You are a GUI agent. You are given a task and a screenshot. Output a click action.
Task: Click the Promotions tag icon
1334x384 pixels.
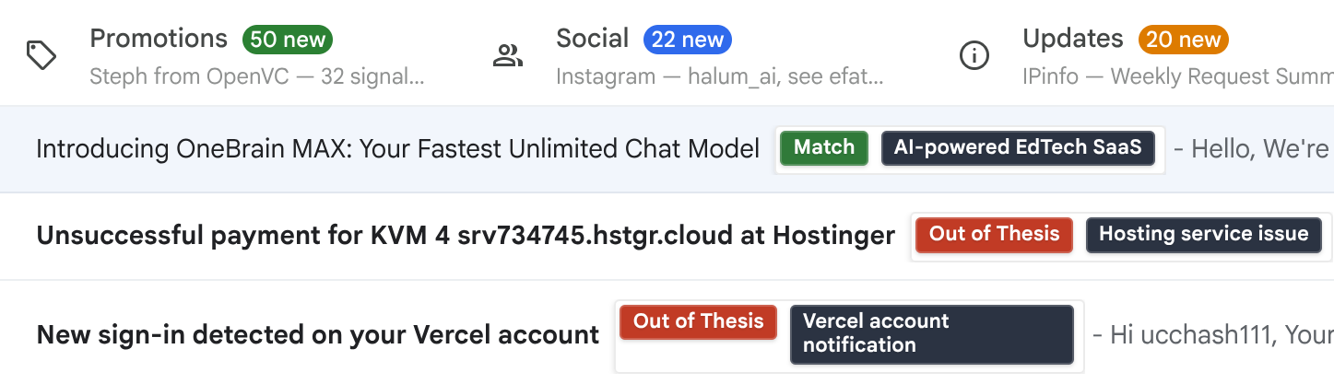(41, 56)
